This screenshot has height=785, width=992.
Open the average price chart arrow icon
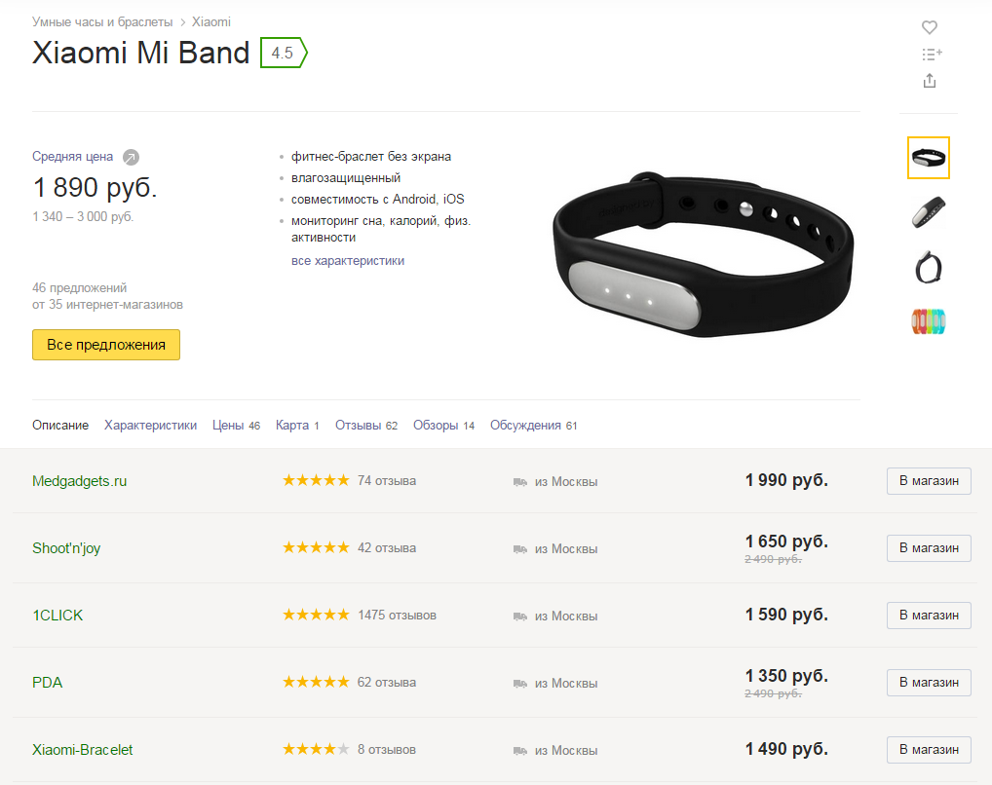131,157
